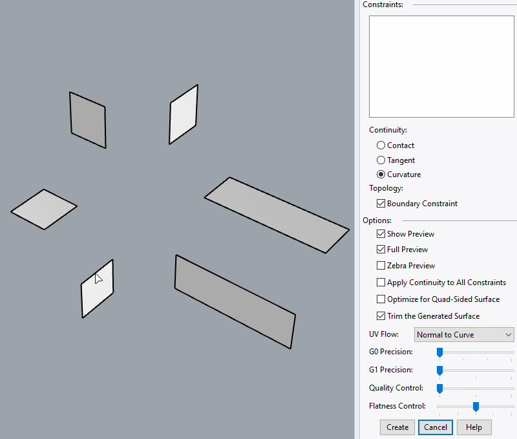The height and width of the screenshot is (439, 517).
Task: Adjust the G1 Precision slider
Action: click(x=440, y=370)
